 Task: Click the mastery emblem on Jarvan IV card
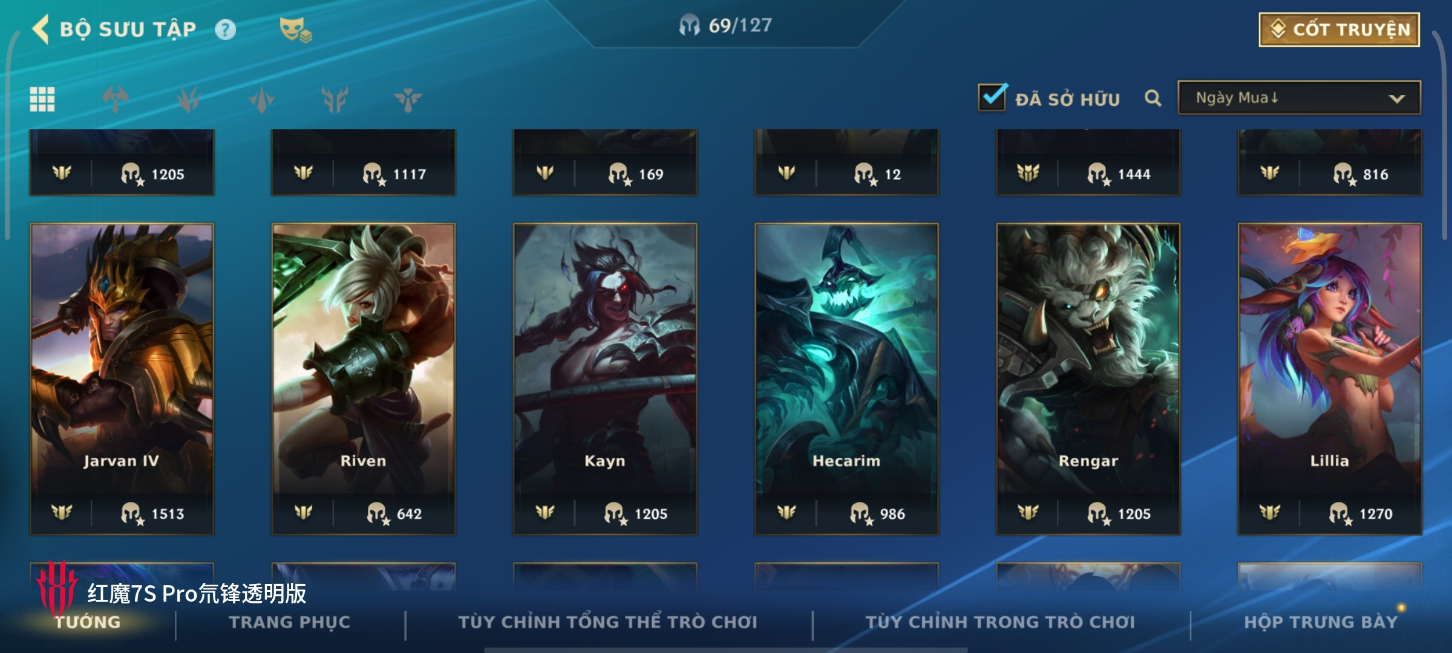62,513
